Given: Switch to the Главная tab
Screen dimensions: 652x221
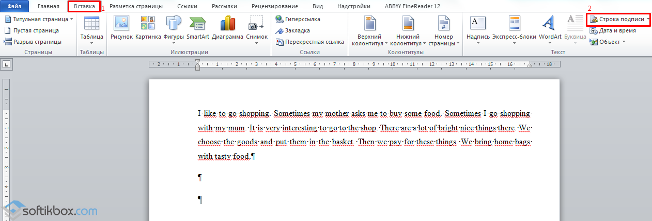Looking at the screenshot, I should [48, 7].
